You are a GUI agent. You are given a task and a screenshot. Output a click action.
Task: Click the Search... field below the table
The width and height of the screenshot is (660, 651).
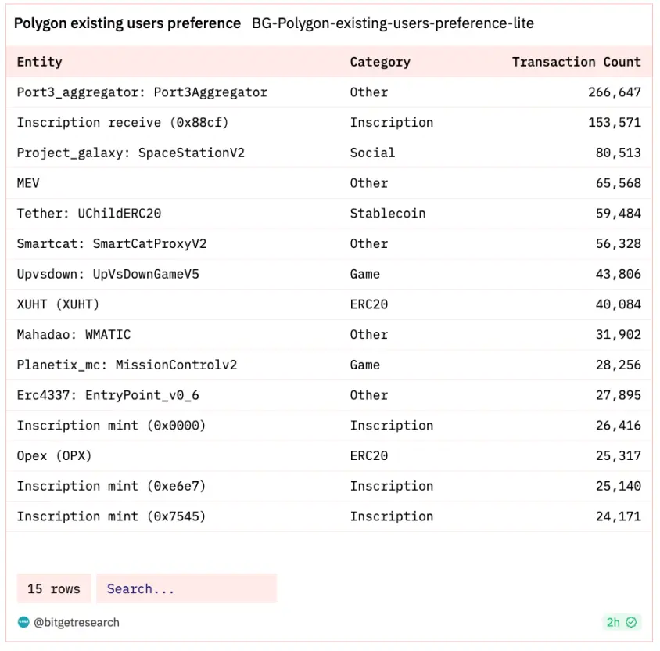click(186, 588)
